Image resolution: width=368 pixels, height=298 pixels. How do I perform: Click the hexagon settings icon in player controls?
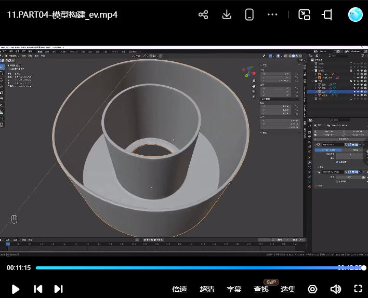tap(312, 289)
